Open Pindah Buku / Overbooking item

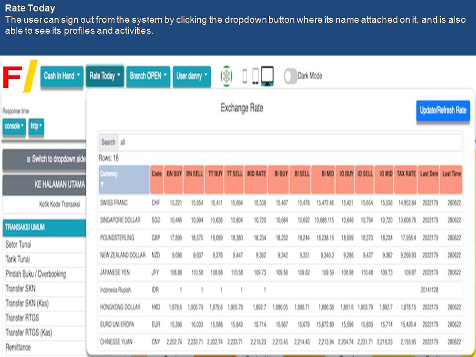tap(36, 274)
